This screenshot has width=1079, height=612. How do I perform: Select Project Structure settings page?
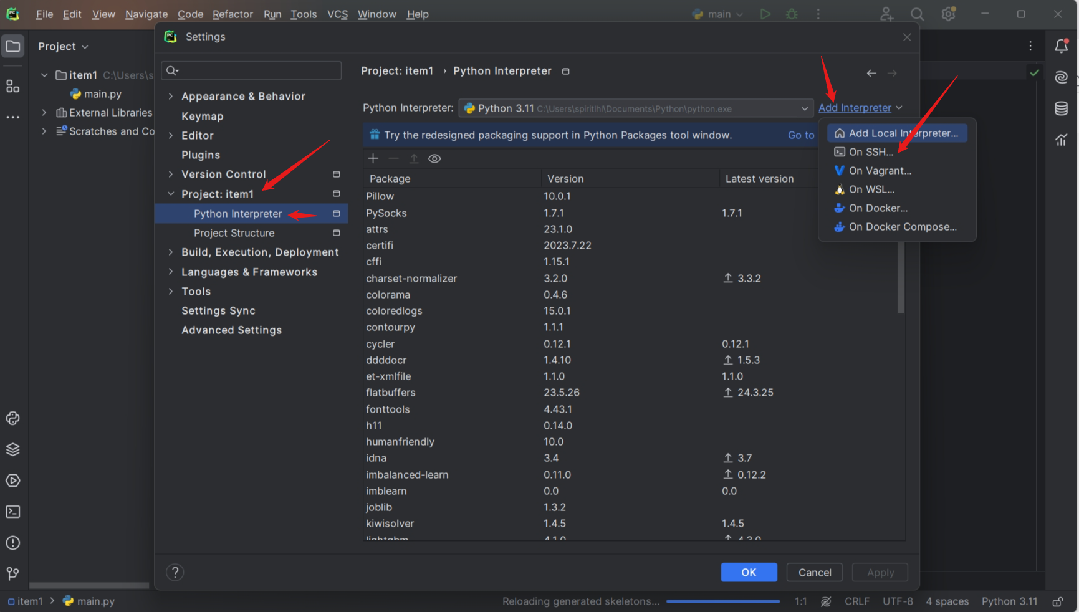pyautogui.click(x=251, y=232)
